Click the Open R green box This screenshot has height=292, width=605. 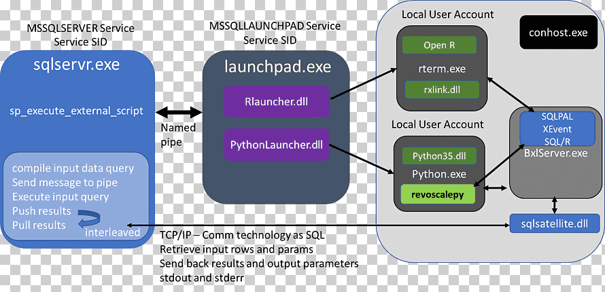[x=439, y=45]
